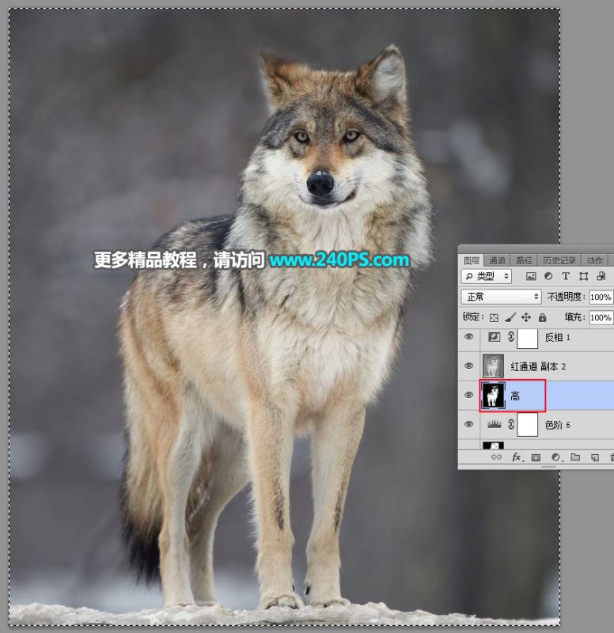Viewport: 614px width, 633px height.
Task: Click the 填充 fill value field
Action: coord(601,317)
